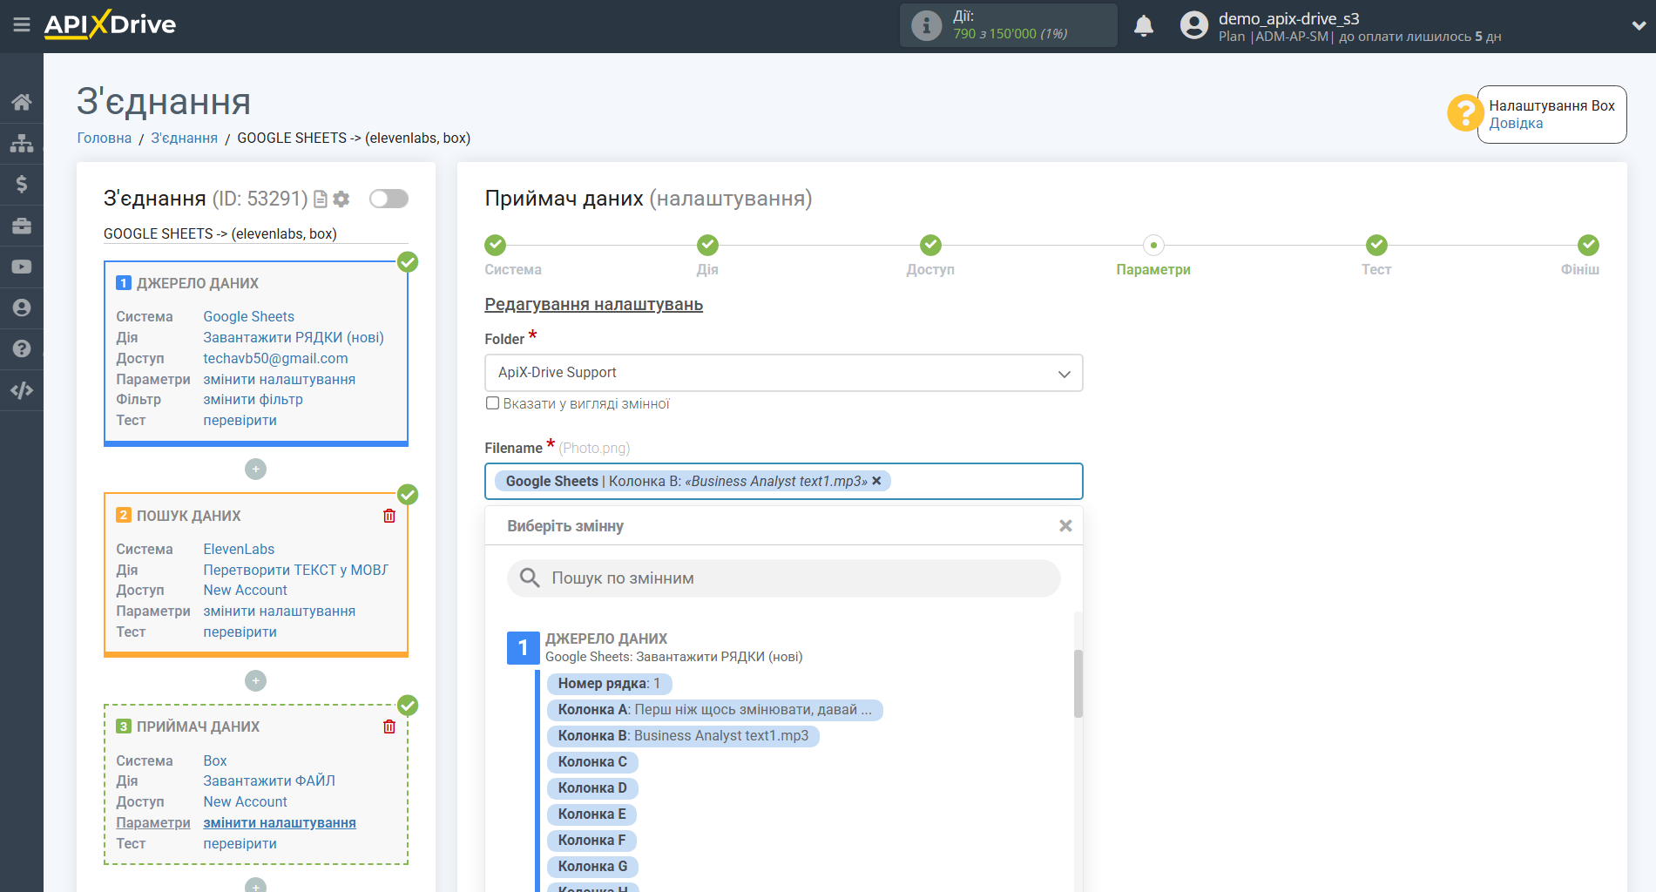
Task: Open the payments (dollar) sidebar icon
Action: (x=22, y=184)
